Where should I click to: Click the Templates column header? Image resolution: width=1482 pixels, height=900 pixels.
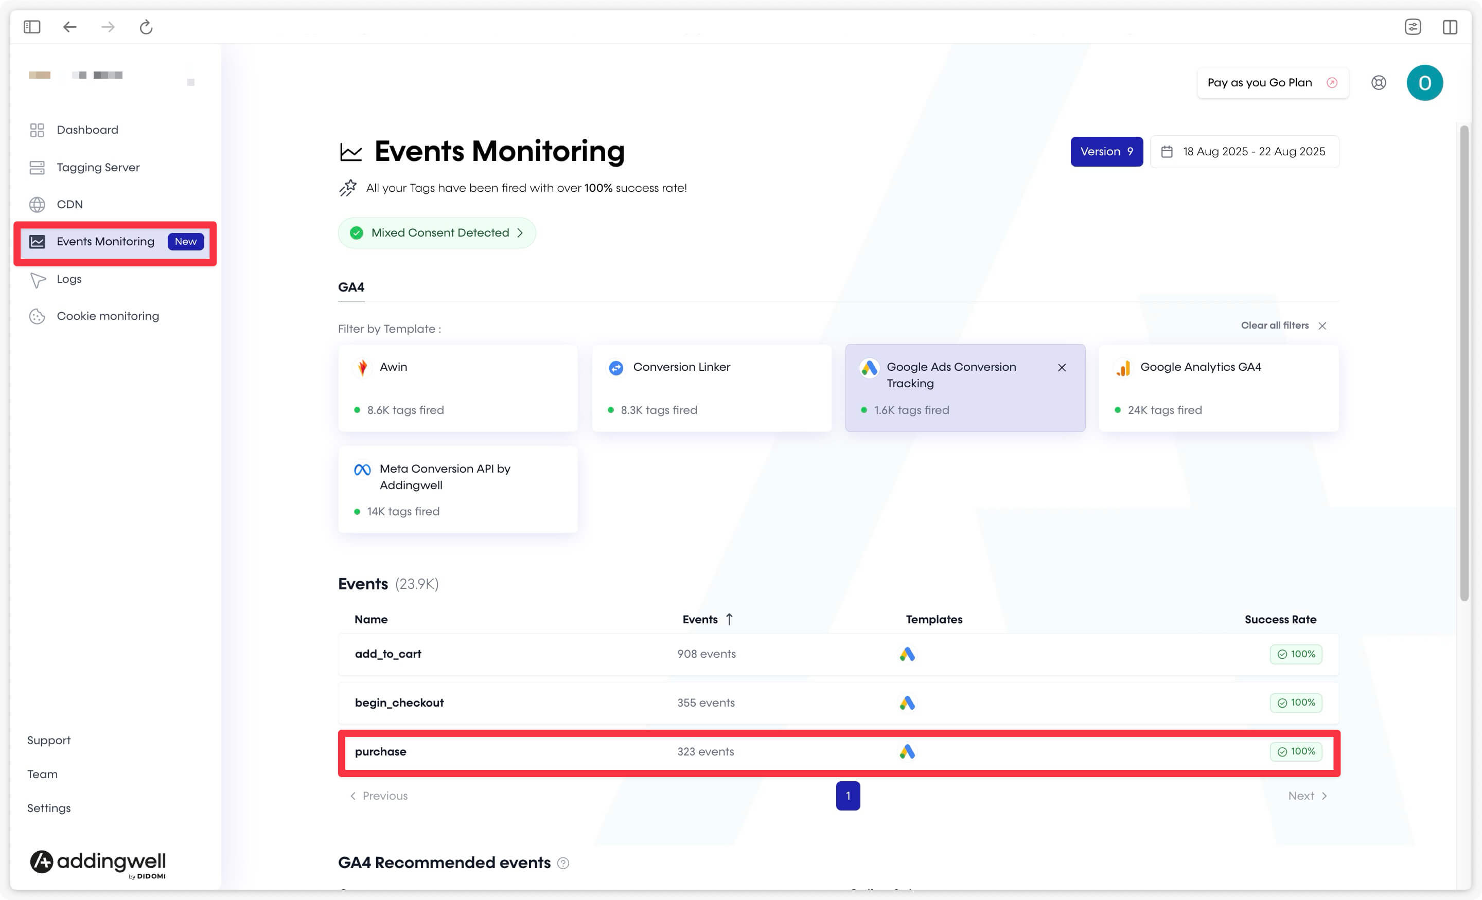pos(933,619)
